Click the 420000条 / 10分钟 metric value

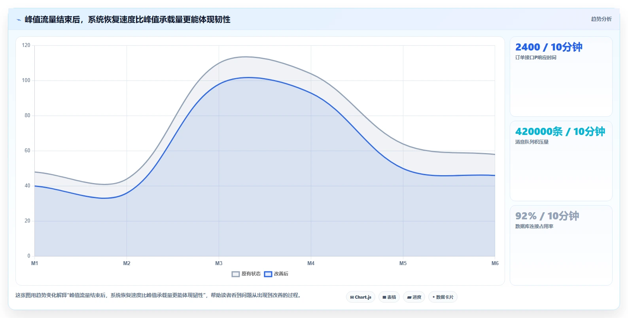pyautogui.click(x=560, y=131)
